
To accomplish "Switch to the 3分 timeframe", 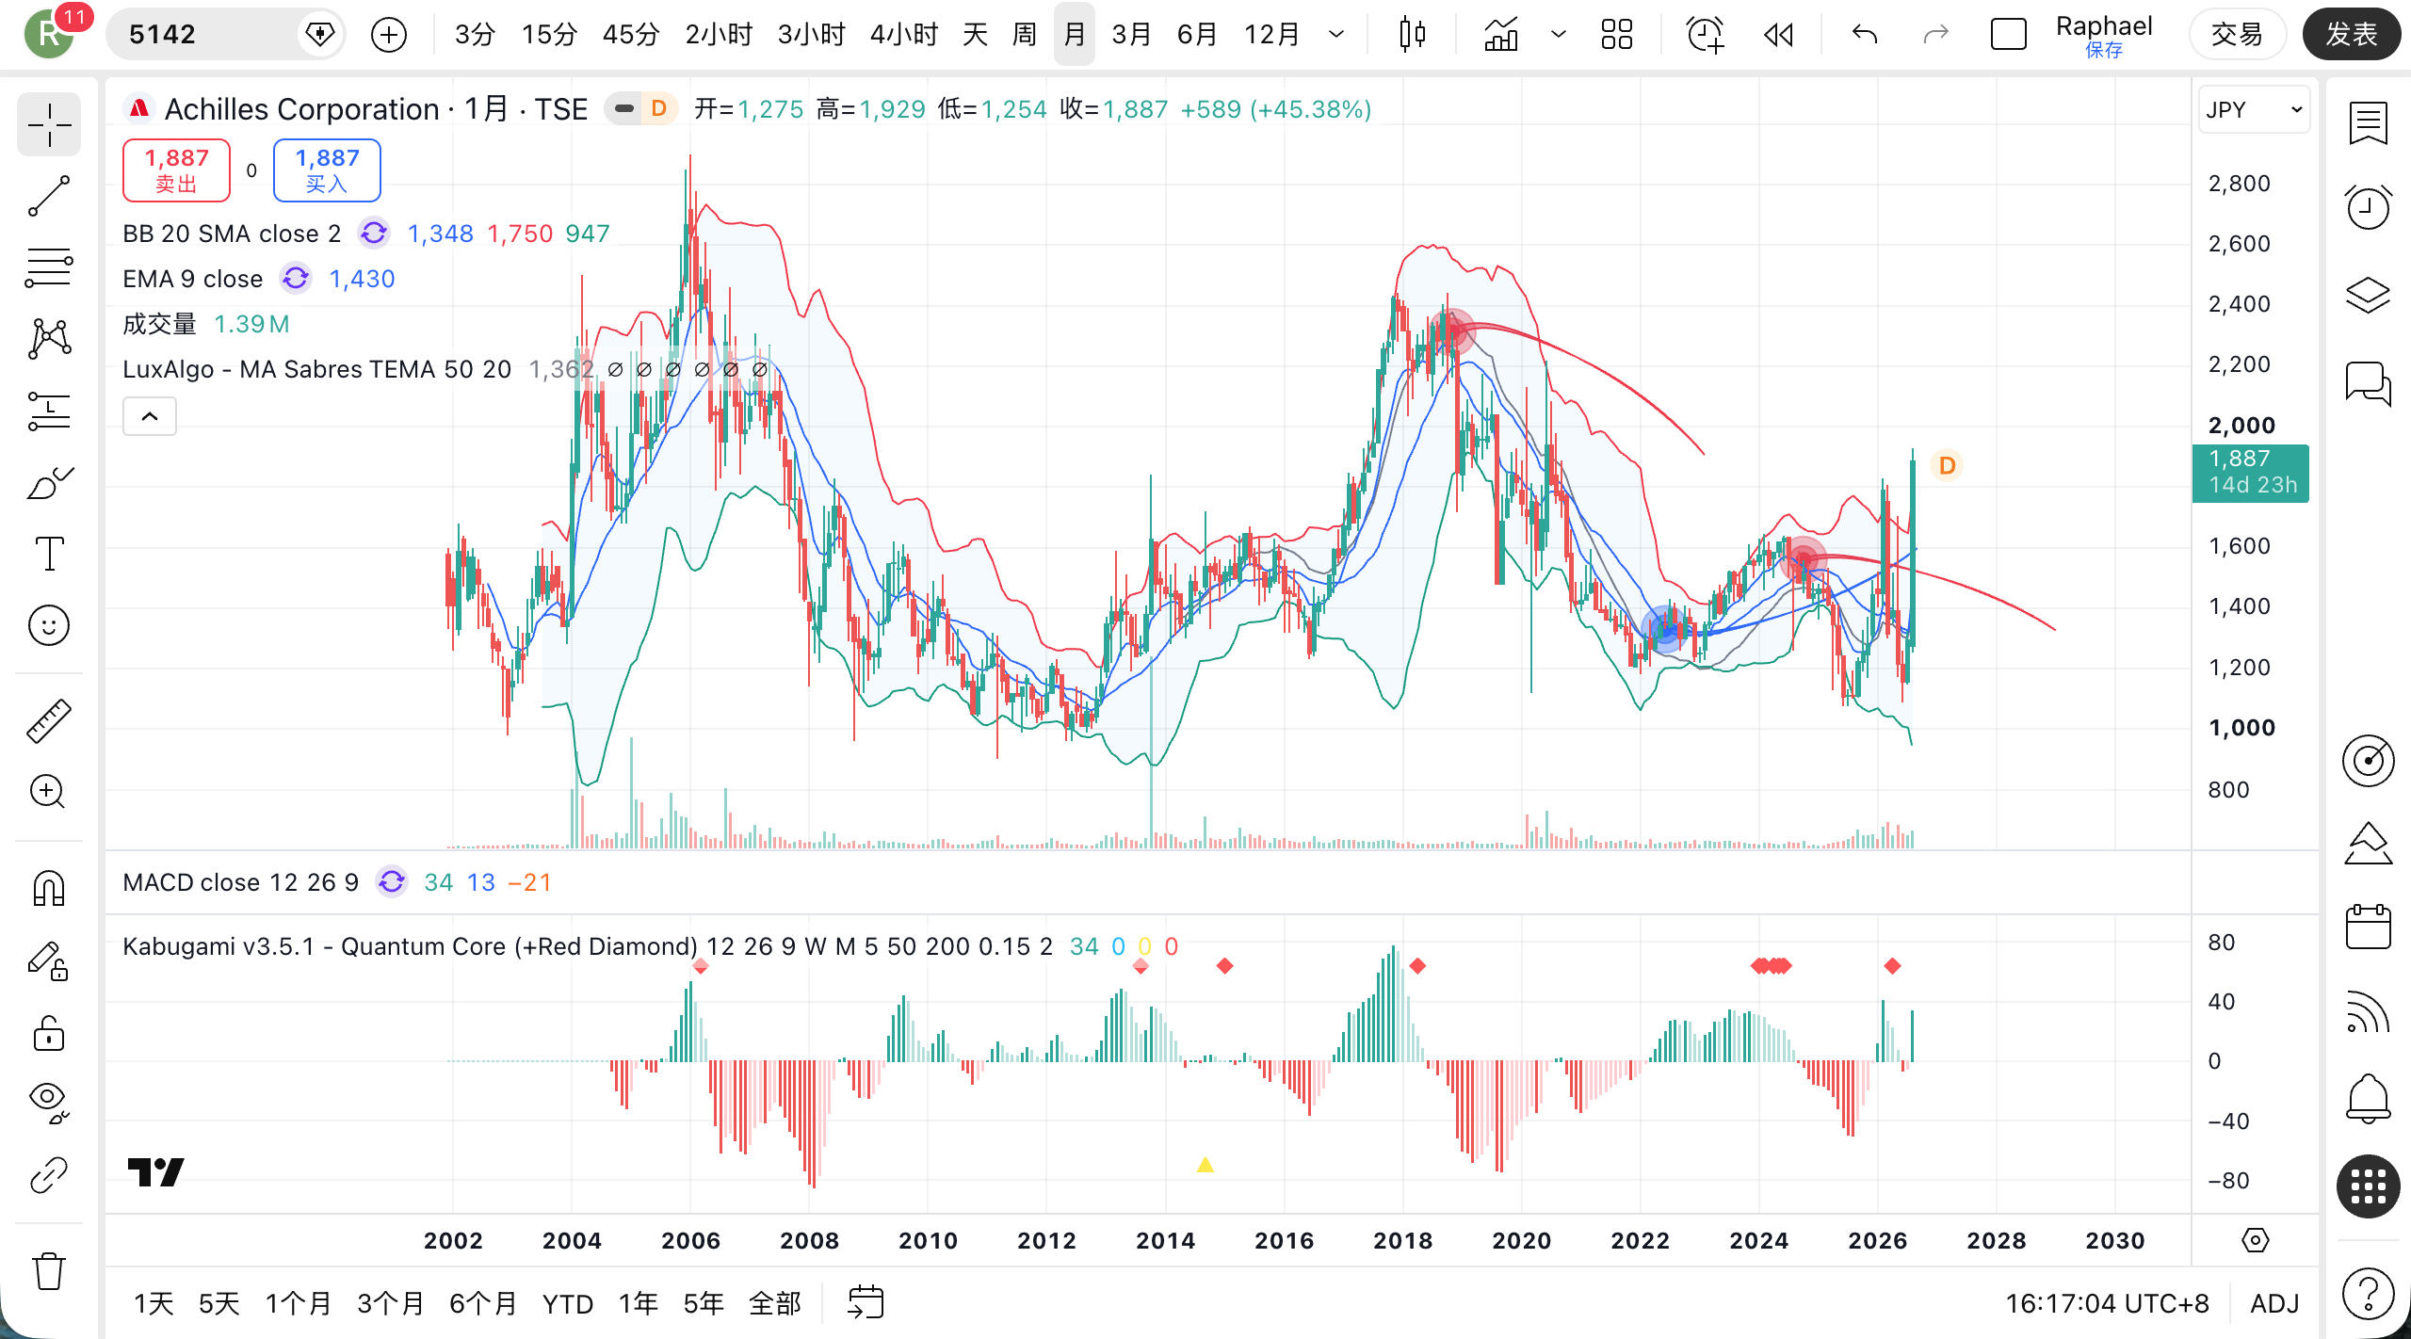I will point(475,35).
